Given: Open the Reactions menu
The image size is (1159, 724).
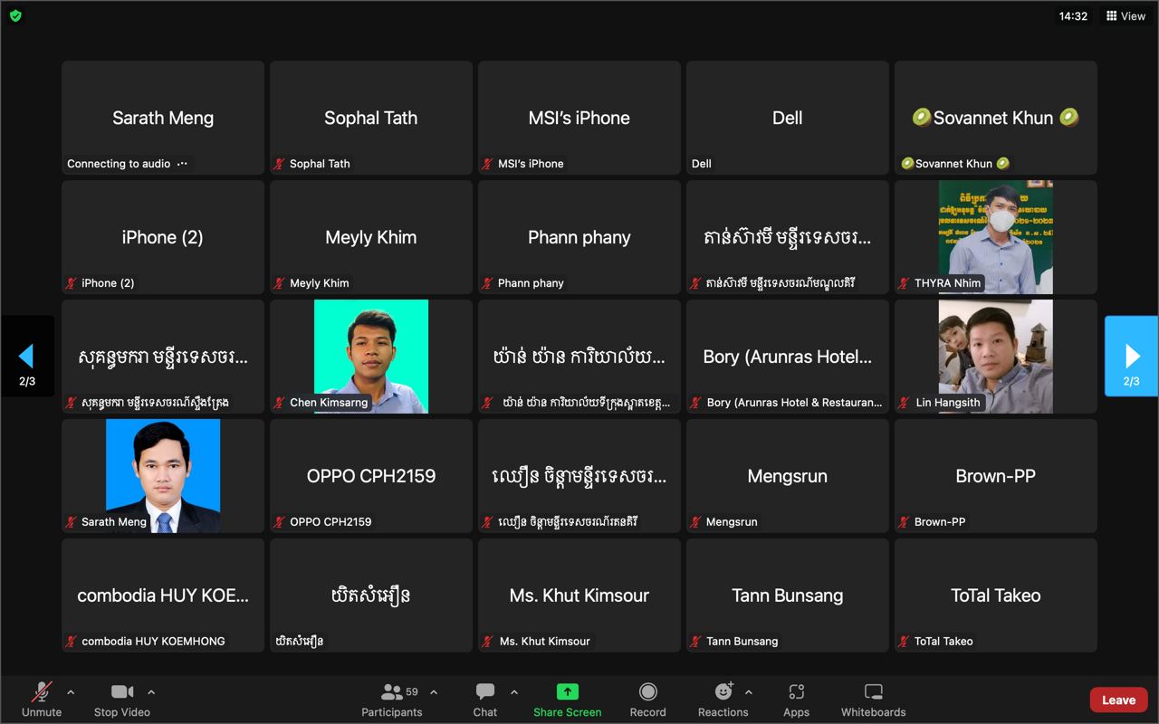Looking at the screenshot, I should point(723,700).
